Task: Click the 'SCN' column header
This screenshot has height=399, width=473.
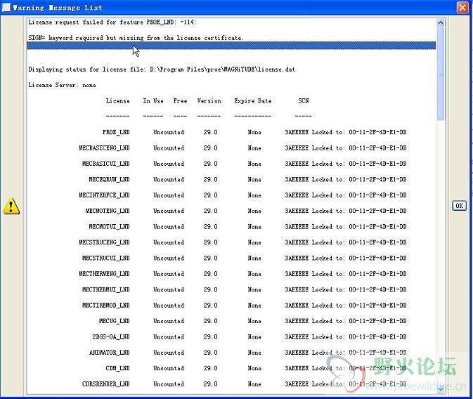Action: (304, 100)
